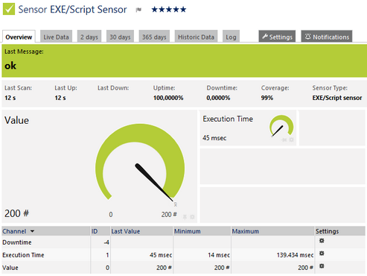Click the green checkmark status icon
Viewport: 367px width, 276px height.
9,9
